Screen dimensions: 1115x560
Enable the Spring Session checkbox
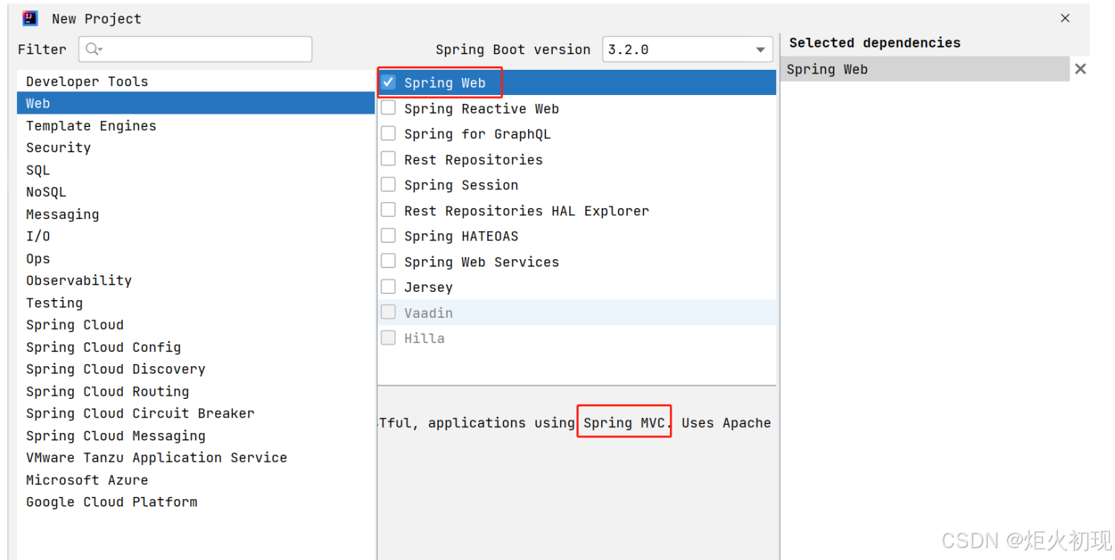(x=389, y=185)
